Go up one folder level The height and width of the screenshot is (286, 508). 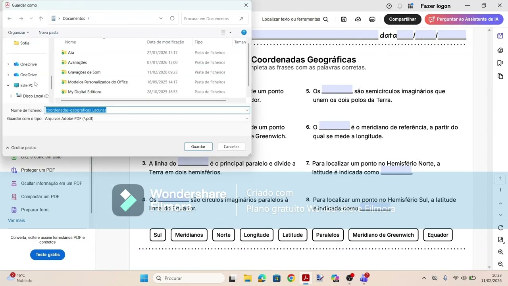click(41, 19)
